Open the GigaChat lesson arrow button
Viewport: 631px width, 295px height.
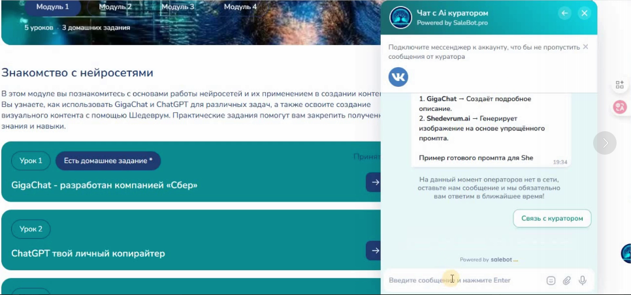pos(374,183)
